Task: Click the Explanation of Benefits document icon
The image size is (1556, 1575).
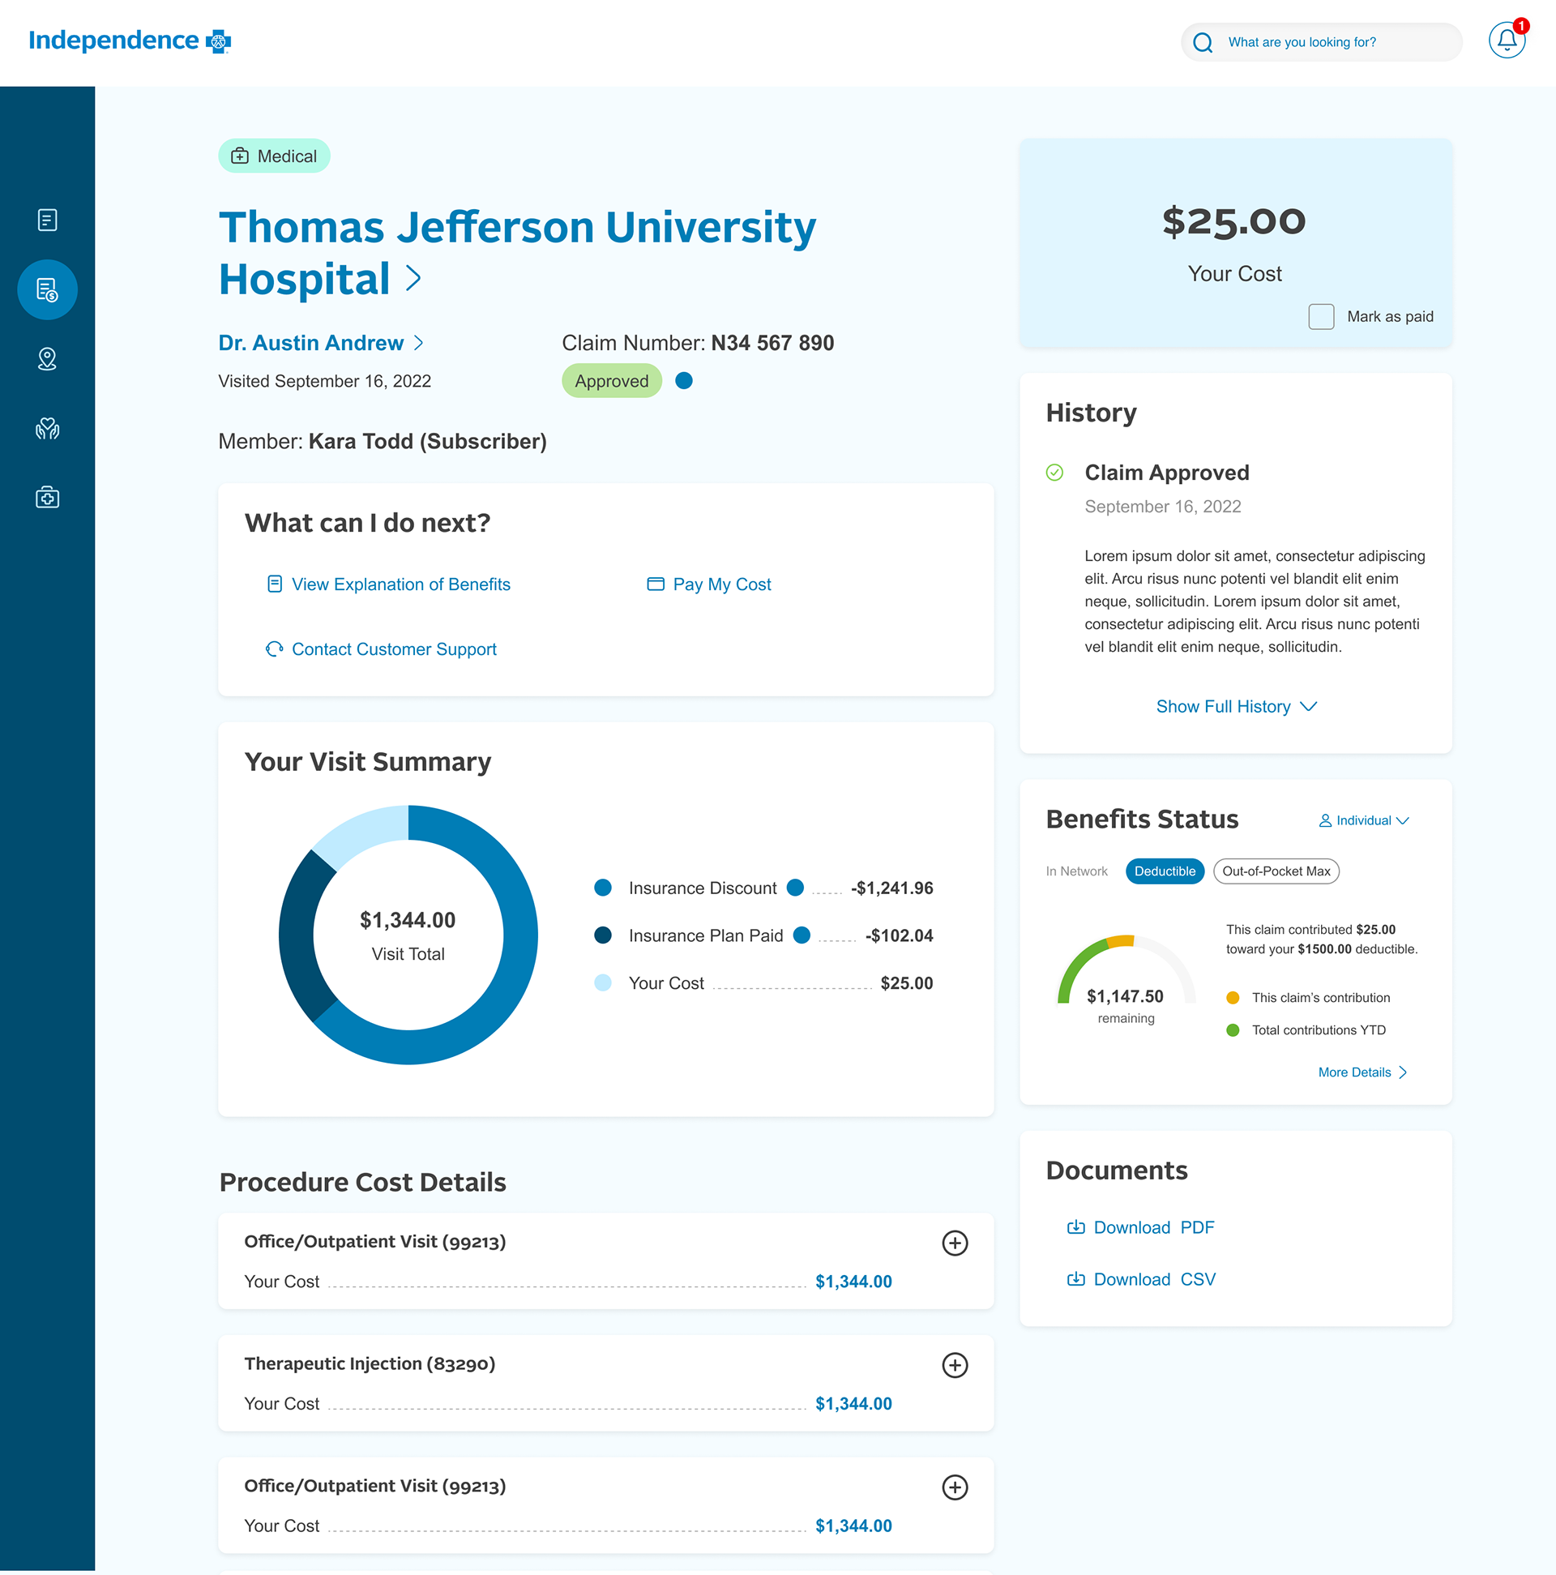Action: coord(275,584)
